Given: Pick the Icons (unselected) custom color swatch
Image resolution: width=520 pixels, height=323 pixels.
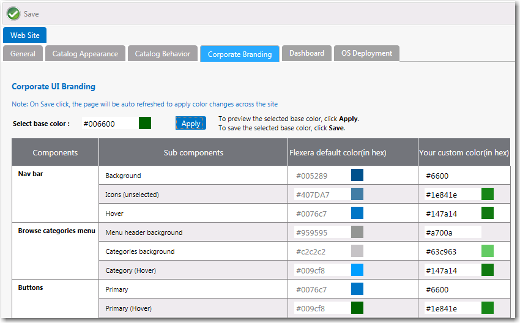Looking at the screenshot, I should [x=488, y=195].
